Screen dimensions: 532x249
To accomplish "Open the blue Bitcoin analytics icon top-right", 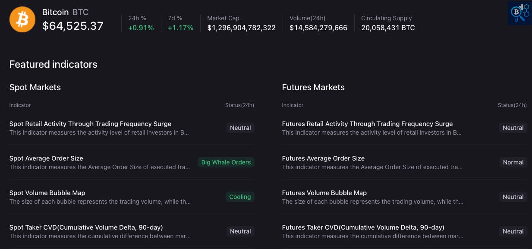I will (519, 13).
